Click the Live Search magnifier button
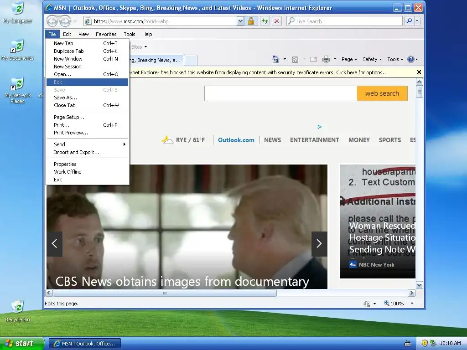Image resolution: width=467 pixels, height=350 pixels. coord(409,21)
